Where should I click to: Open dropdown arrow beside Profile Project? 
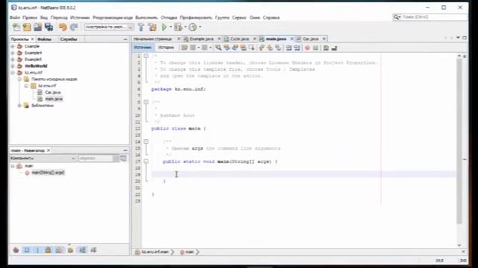pos(200,27)
